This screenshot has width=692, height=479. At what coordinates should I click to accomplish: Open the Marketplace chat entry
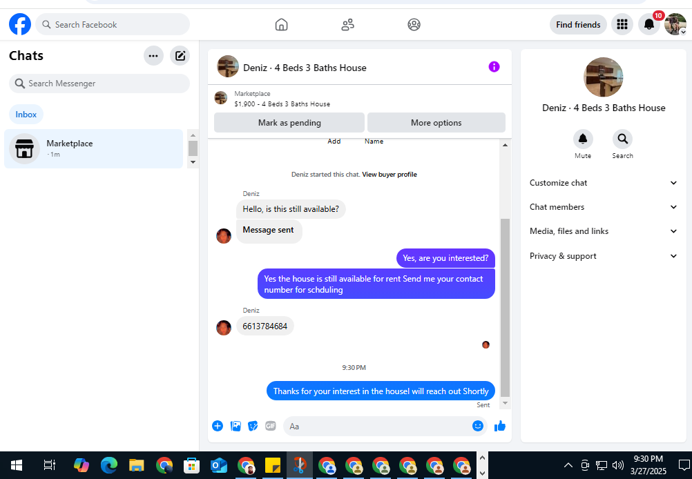[93, 148]
